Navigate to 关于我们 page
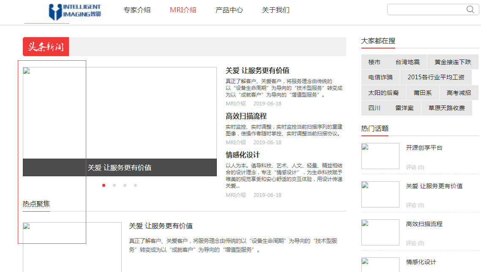 click(x=276, y=10)
